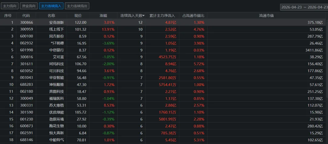Click stock code 688283
The width and height of the screenshot is (328, 144).
26,85
